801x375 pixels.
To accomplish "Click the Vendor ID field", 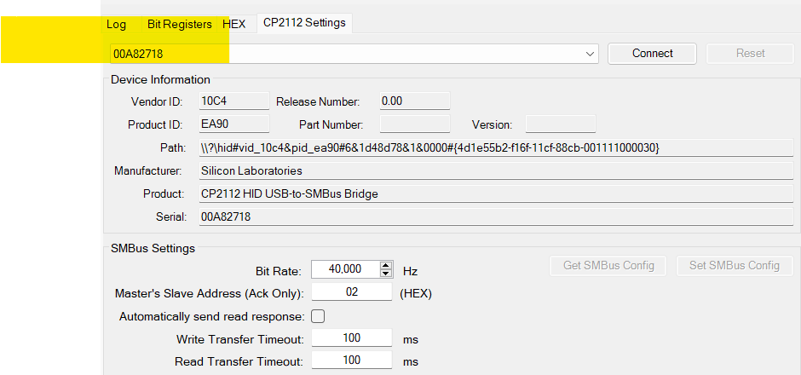I will [233, 101].
